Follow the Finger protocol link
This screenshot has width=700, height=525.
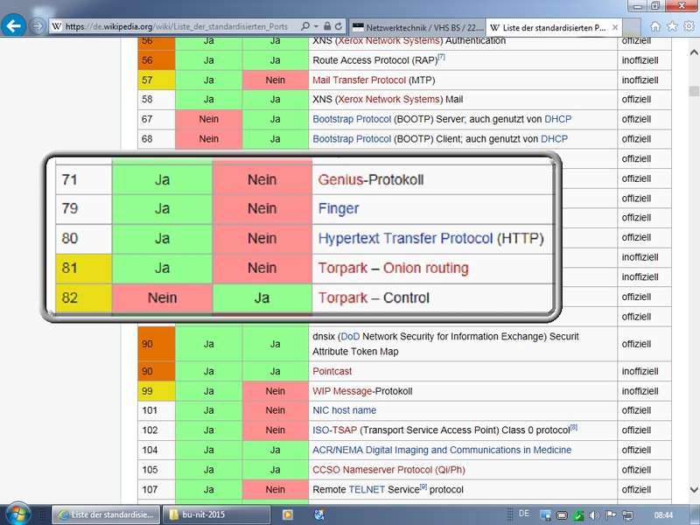click(x=339, y=208)
